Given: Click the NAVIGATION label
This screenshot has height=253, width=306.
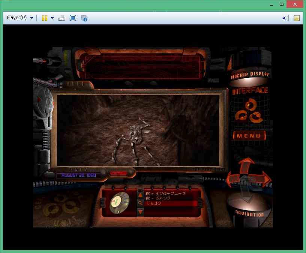Looking at the screenshot, I should point(249,214).
